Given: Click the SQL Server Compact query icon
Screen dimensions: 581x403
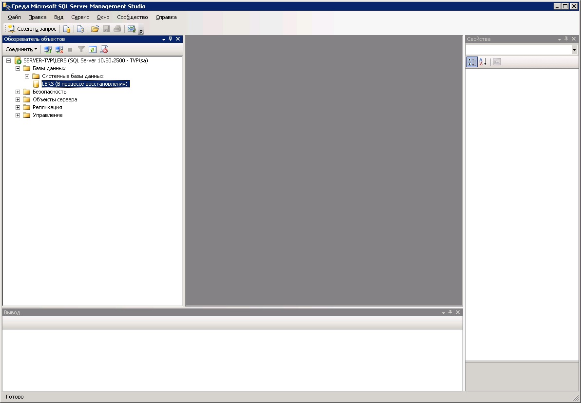Looking at the screenshot, I should click(80, 29).
